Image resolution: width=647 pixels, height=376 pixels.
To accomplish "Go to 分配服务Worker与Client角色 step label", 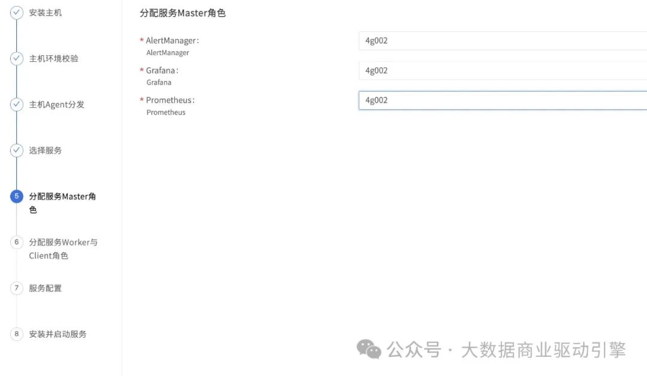I will 63,243.
